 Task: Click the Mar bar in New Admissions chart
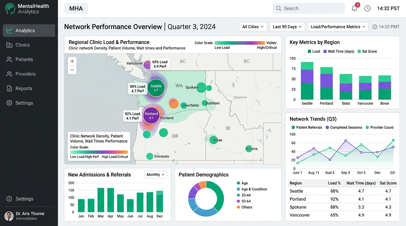coord(101,200)
